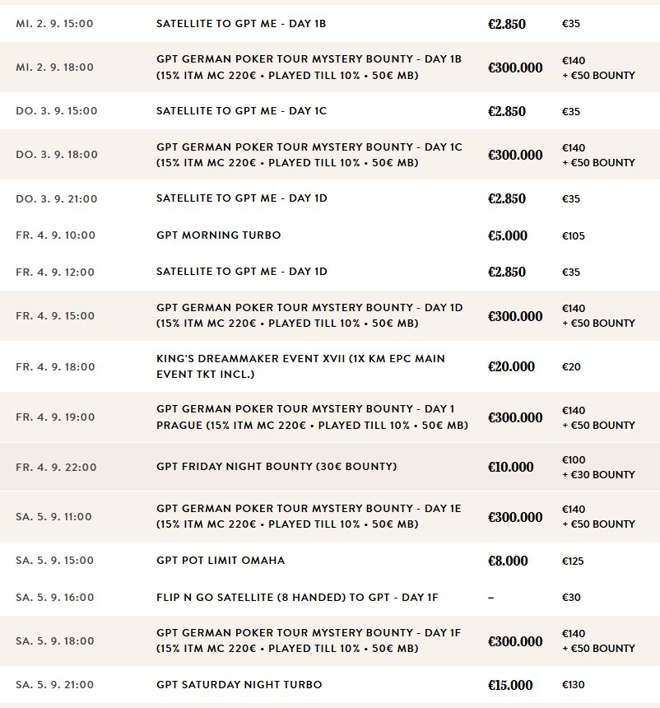Select Mystery Bounty Day 1D event
Screen dimensions: 660x708
tap(330, 315)
